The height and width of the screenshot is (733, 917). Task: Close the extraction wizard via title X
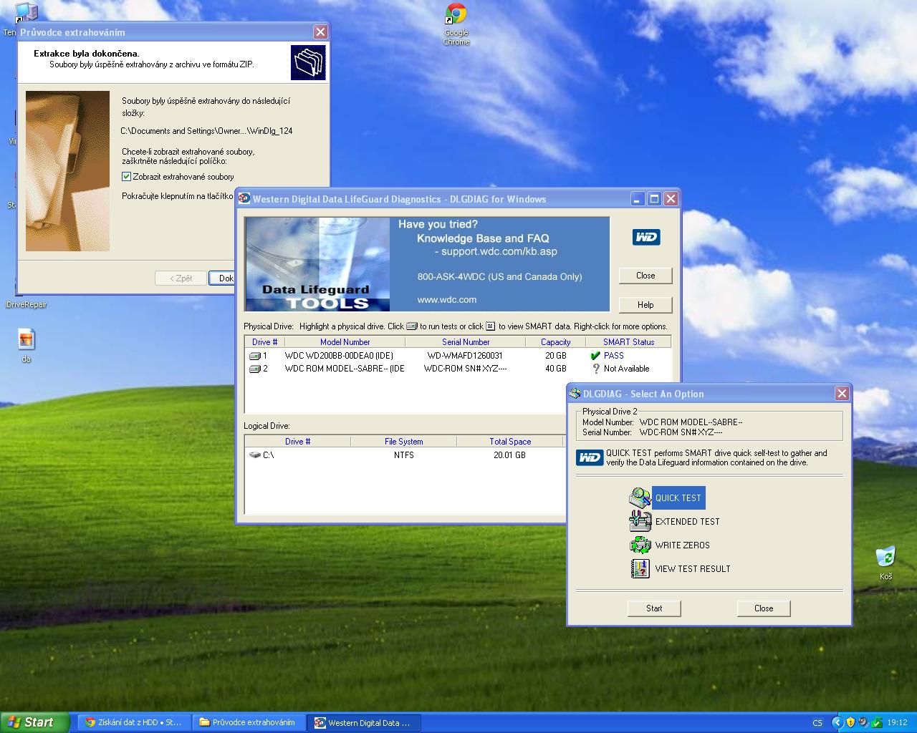[320, 32]
